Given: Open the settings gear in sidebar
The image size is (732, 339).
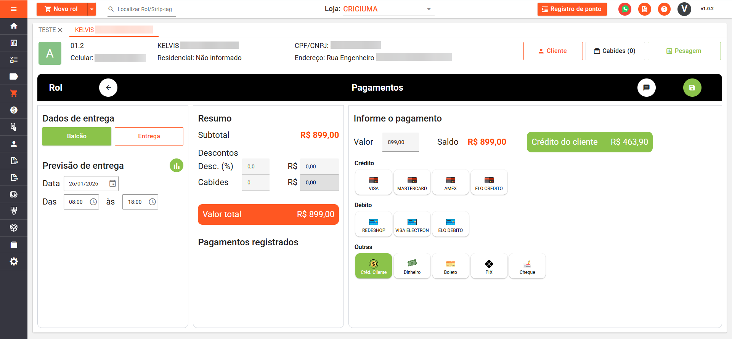Looking at the screenshot, I should tap(14, 262).
